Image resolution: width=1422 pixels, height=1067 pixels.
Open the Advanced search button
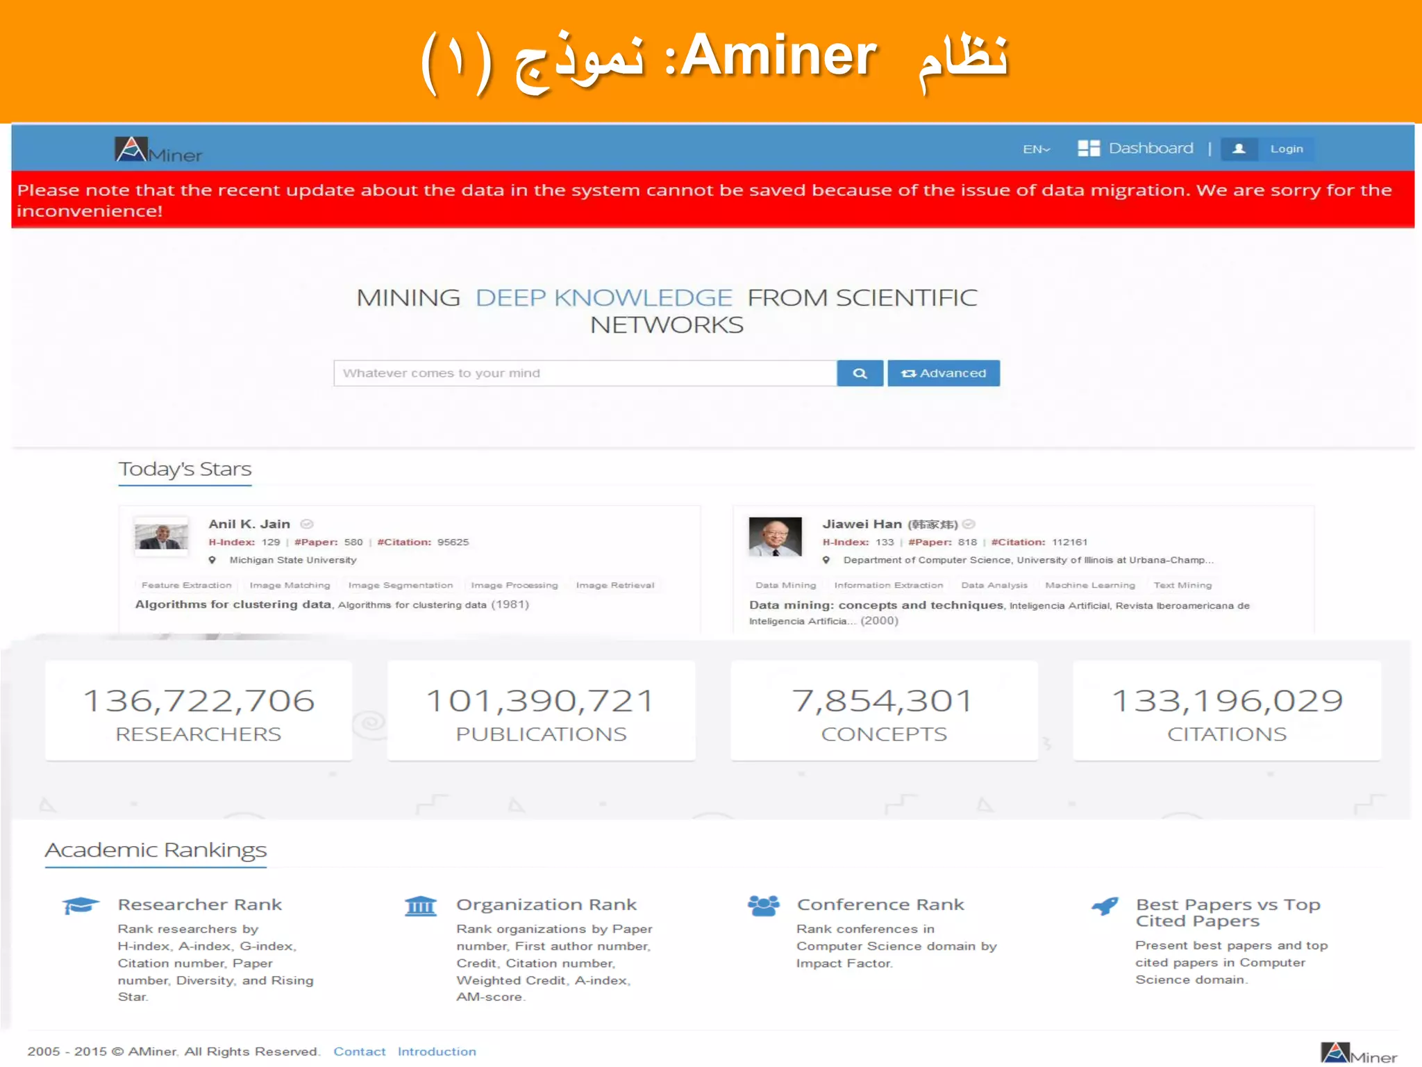(x=944, y=373)
